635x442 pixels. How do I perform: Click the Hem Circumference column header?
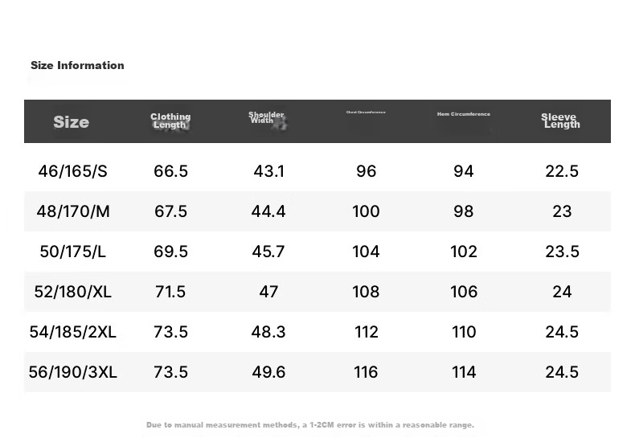tap(464, 114)
